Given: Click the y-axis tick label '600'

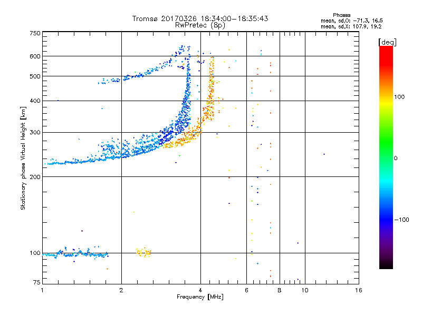Looking at the screenshot, I should (35, 56).
